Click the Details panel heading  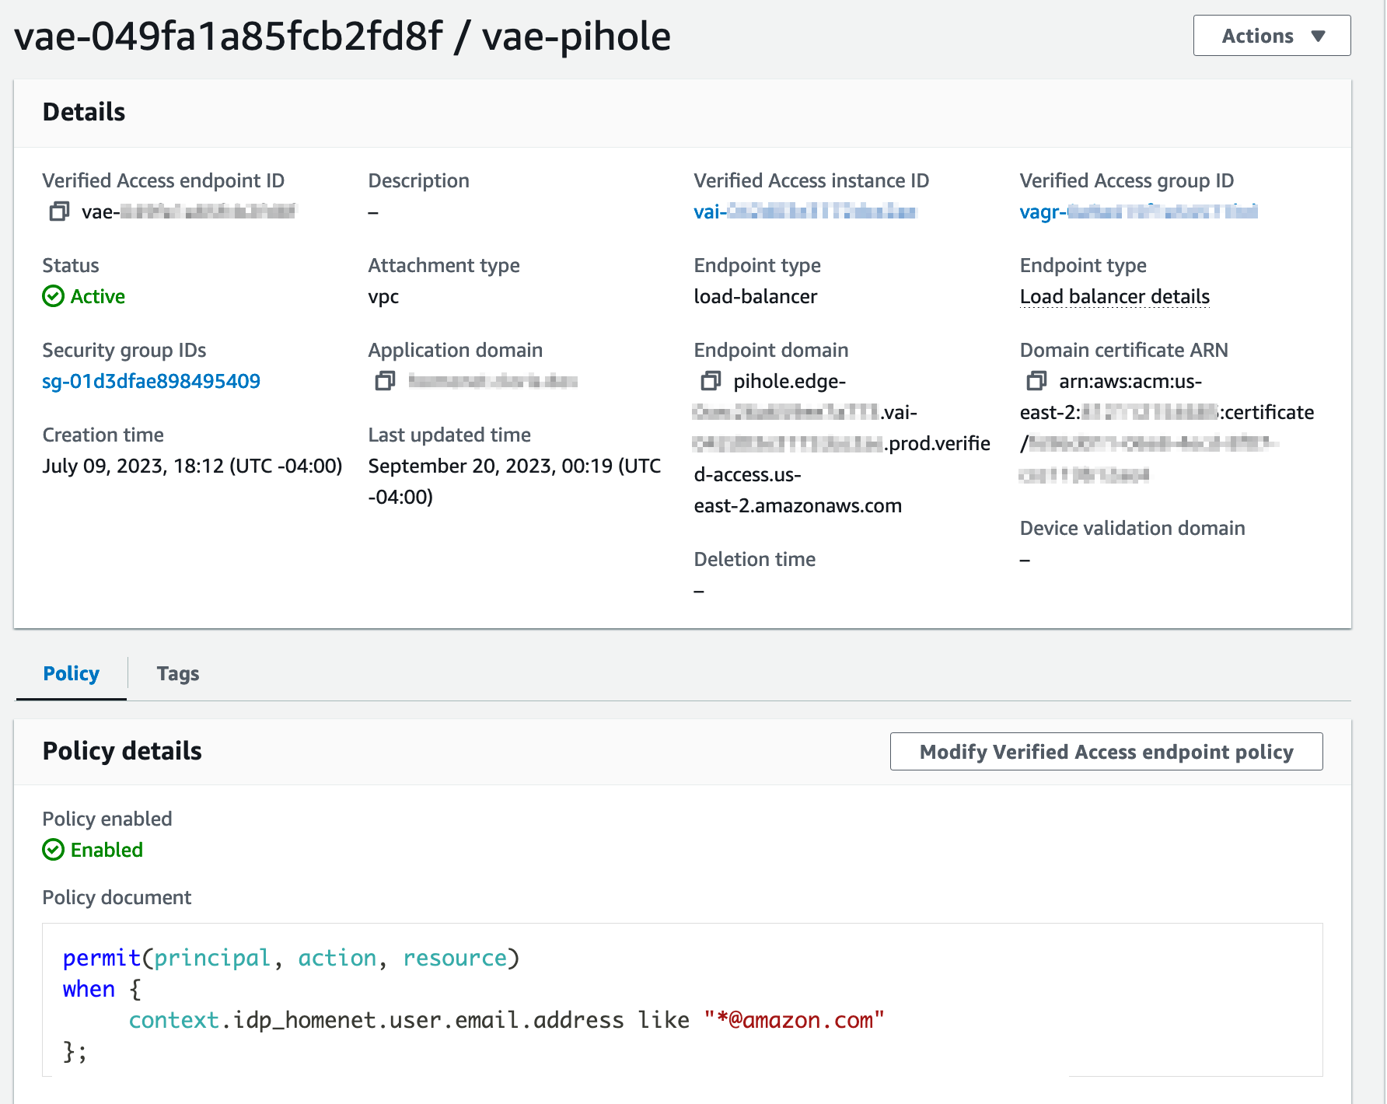coord(84,112)
